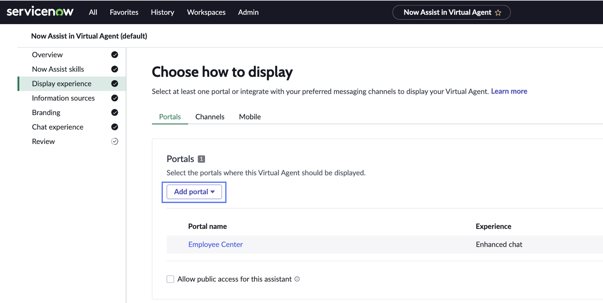Open the Add portal dropdown
This screenshot has height=303, width=603.
pos(194,192)
